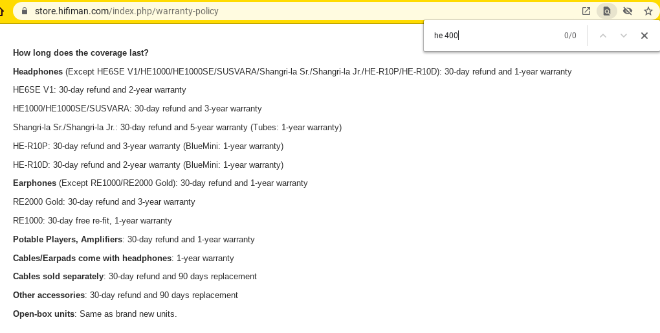Go to previous find match

603,36
